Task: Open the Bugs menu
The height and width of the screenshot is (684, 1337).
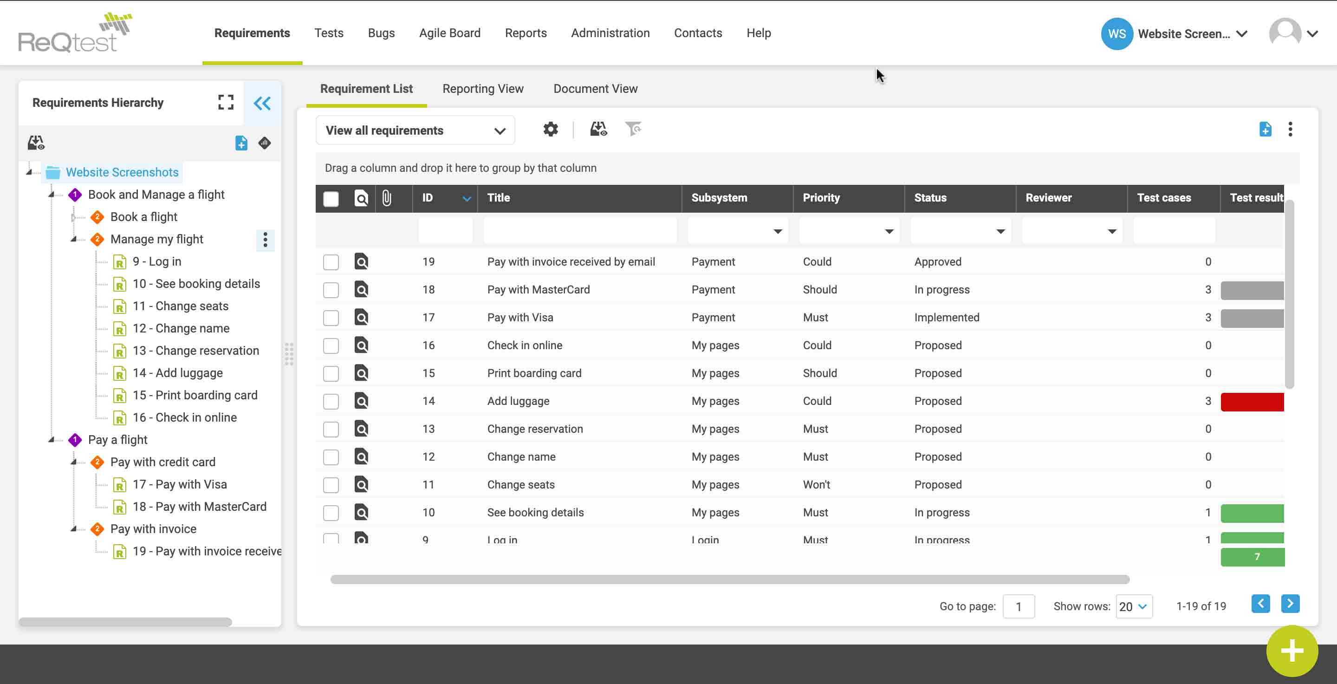Action: (382, 33)
